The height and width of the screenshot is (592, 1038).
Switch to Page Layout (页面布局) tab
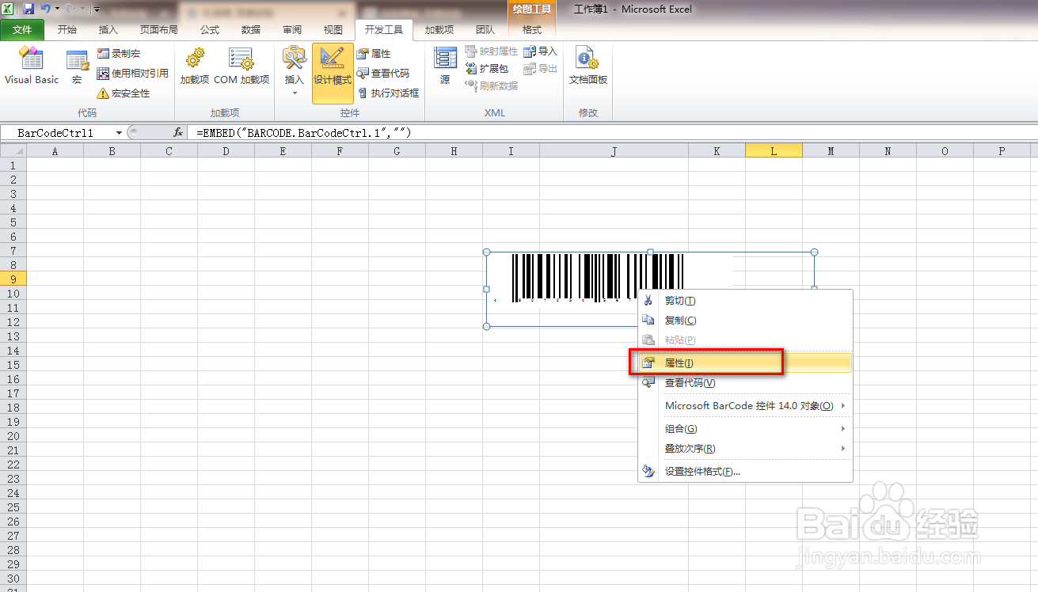159,29
